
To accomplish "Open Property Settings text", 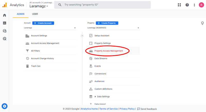I will click(x=102, y=43).
